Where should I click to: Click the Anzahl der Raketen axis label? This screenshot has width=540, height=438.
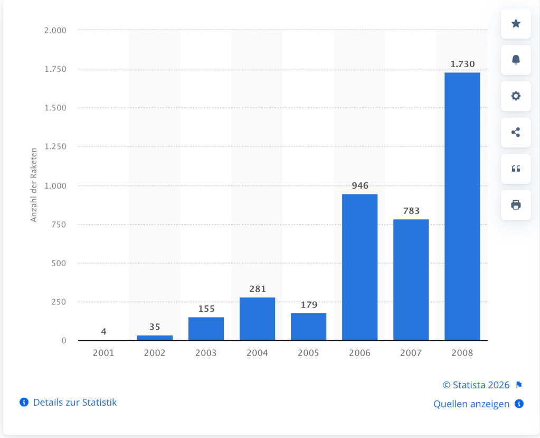pos(34,185)
